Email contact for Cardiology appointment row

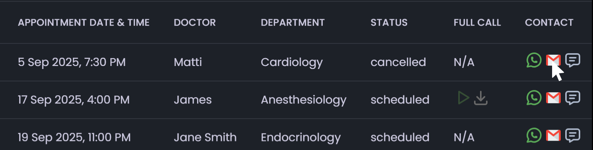pyautogui.click(x=553, y=60)
